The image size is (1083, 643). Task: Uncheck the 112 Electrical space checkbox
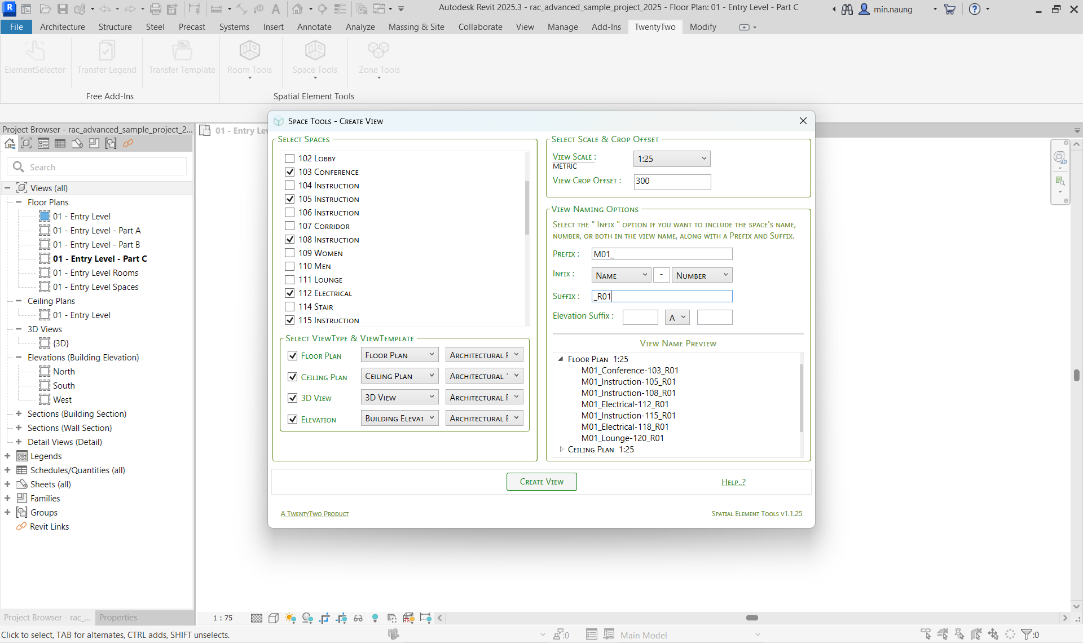pyautogui.click(x=290, y=293)
